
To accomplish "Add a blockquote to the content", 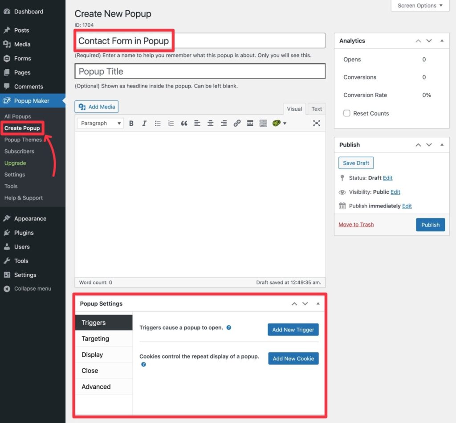I will (184, 123).
